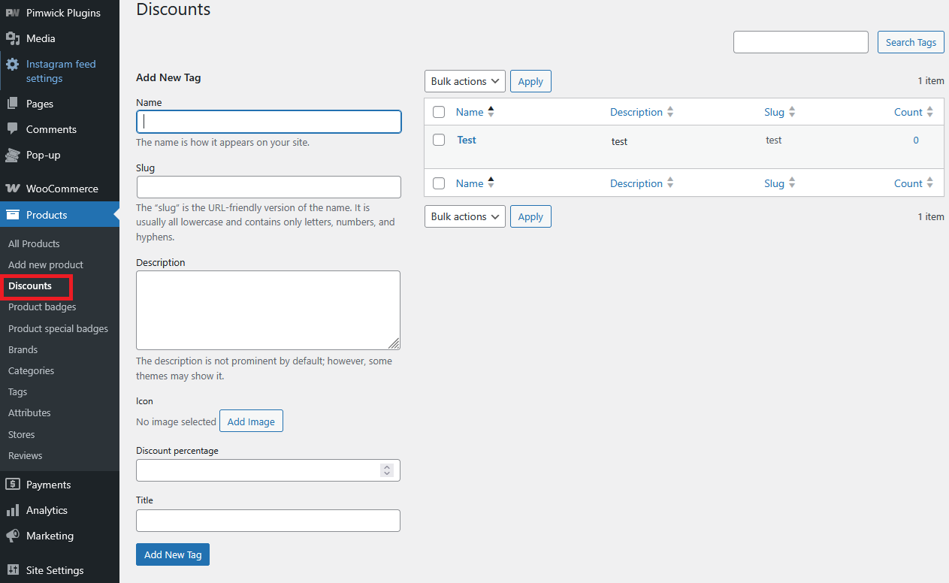This screenshot has height=583, width=949.
Task: Click the WooCommerce menu label
Action: pos(62,189)
